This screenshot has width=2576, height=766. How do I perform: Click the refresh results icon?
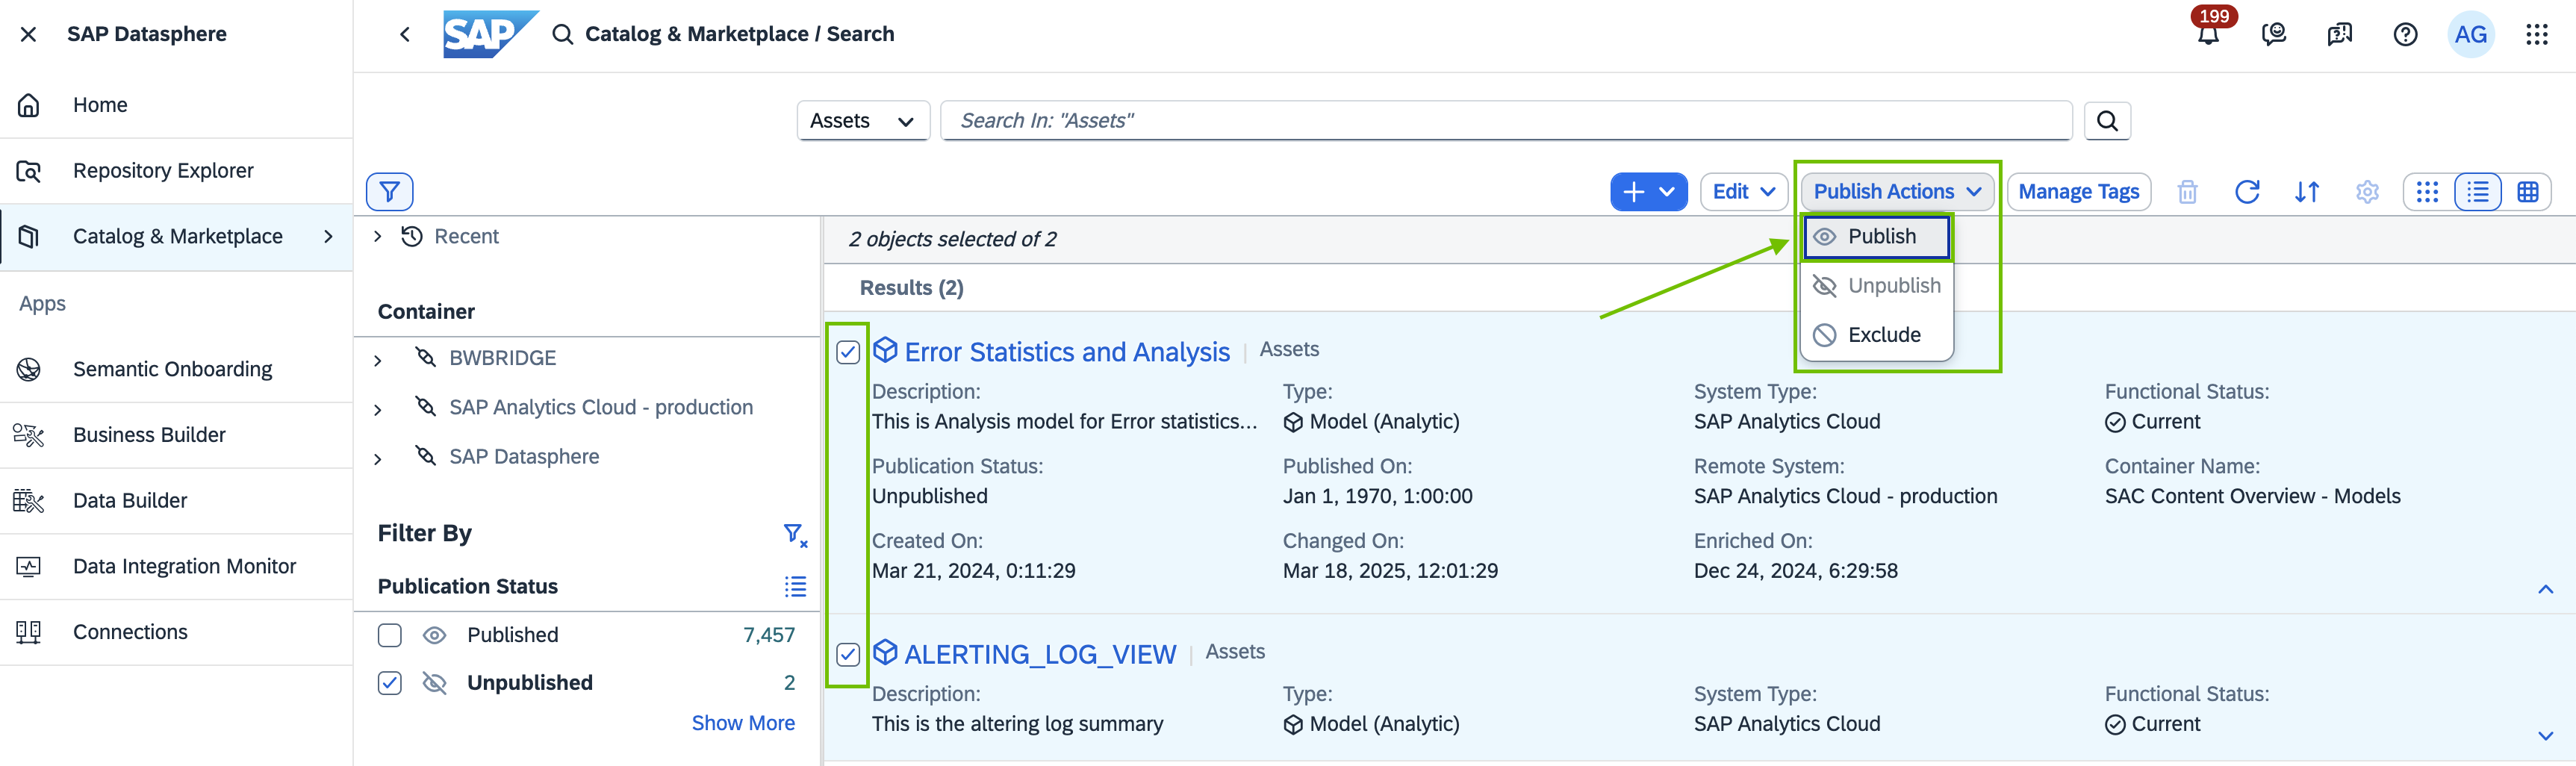2247,191
